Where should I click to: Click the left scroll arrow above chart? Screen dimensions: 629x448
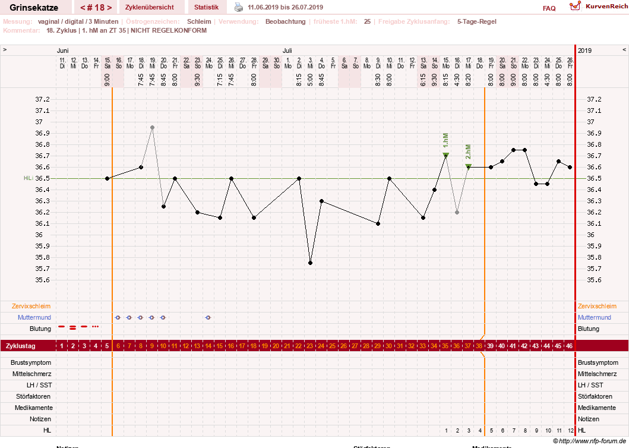point(5,50)
